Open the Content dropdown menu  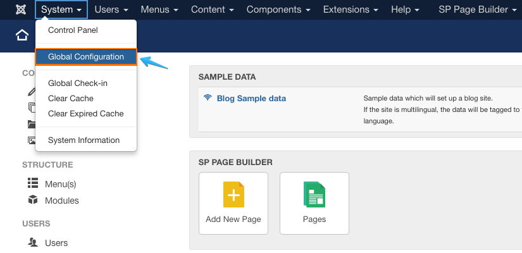(x=213, y=9)
